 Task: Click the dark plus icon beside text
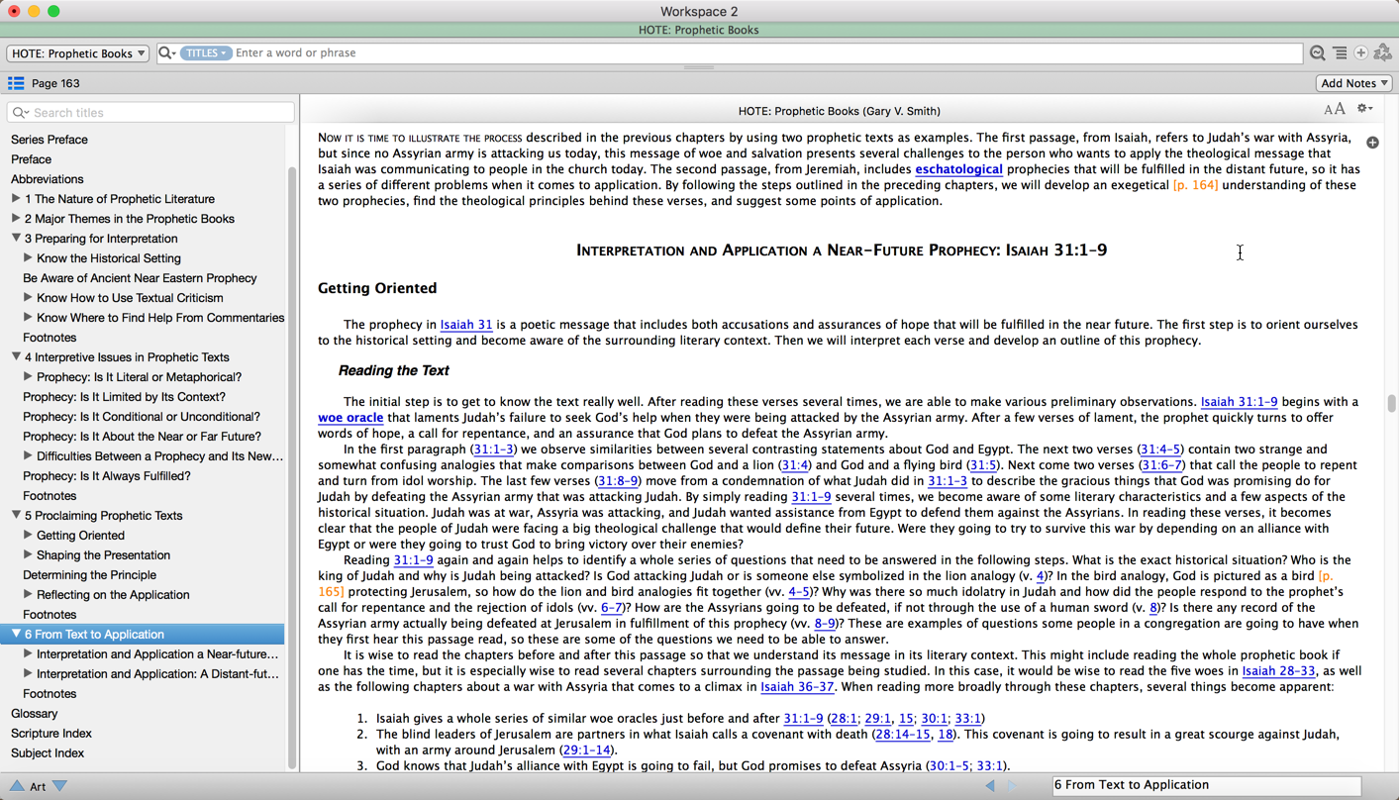click(x=1372, y=143)
